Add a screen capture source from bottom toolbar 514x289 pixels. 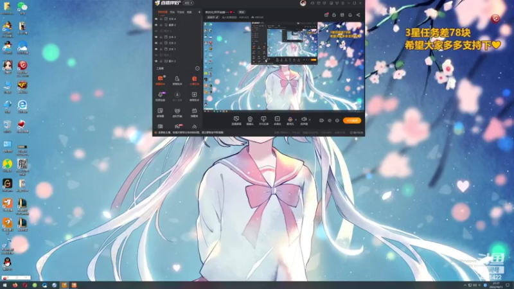236,121
